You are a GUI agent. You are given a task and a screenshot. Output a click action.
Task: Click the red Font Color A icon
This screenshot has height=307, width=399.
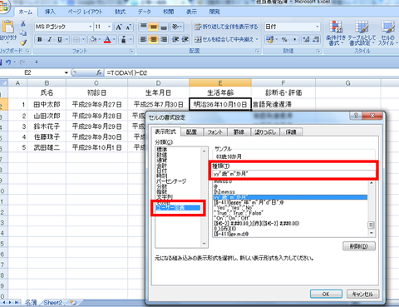(107, 40)
